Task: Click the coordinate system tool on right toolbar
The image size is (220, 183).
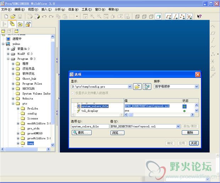Action: pyautogui.click(x=213, y=61)
